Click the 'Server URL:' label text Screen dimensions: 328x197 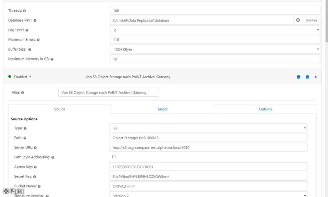pos(24,147)
